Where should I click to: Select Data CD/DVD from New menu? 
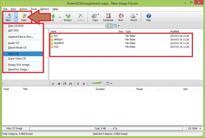pos(23,26)
